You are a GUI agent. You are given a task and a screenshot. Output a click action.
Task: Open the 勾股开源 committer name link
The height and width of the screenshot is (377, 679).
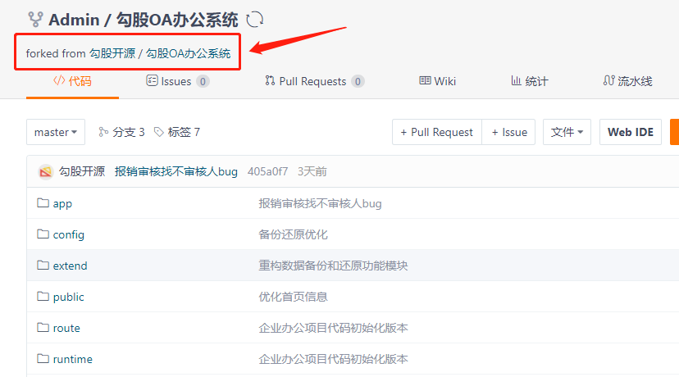coord(82,171)
